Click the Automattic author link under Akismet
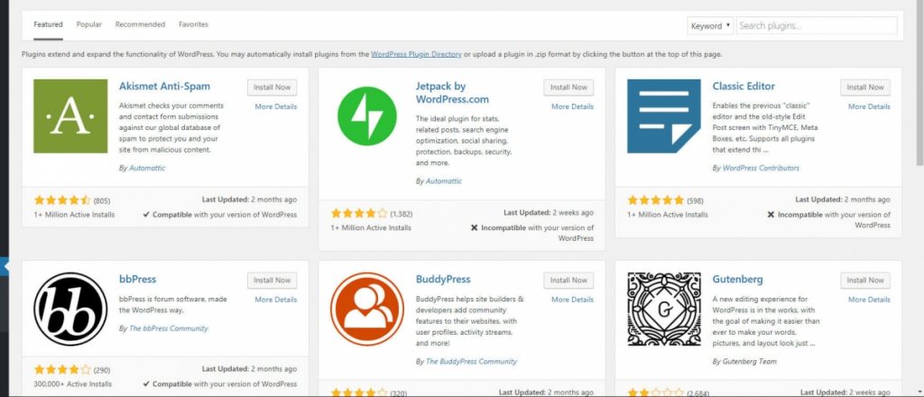The width and height of the screenshot is (924, 397). point(147,168)
